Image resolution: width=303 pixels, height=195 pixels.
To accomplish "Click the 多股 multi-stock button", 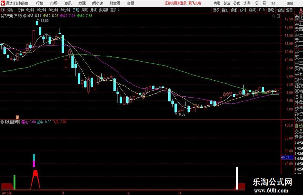I will click(x=234, y=10).
